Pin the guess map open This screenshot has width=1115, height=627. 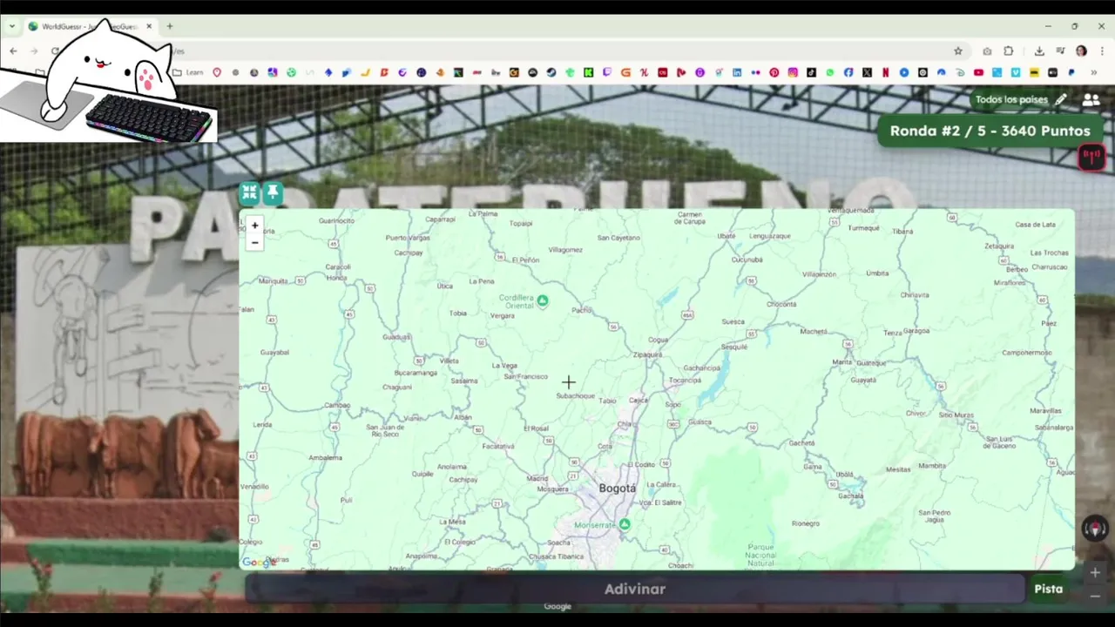pyautogui.click(x=273, y=192)
